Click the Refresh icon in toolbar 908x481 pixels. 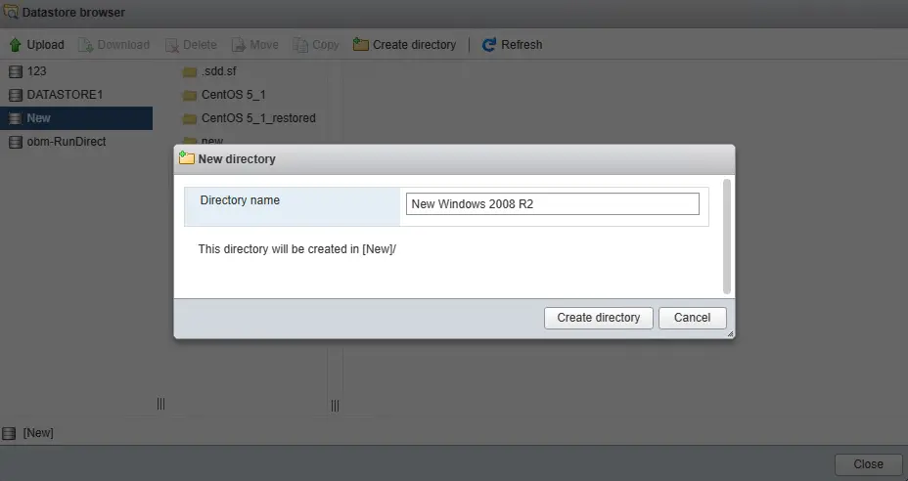[x=489, y=45]
